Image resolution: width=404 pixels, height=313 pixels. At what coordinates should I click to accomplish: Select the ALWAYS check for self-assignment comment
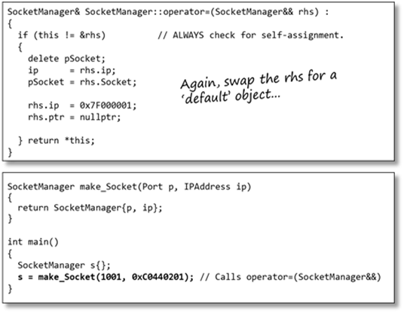coord(250,35)
